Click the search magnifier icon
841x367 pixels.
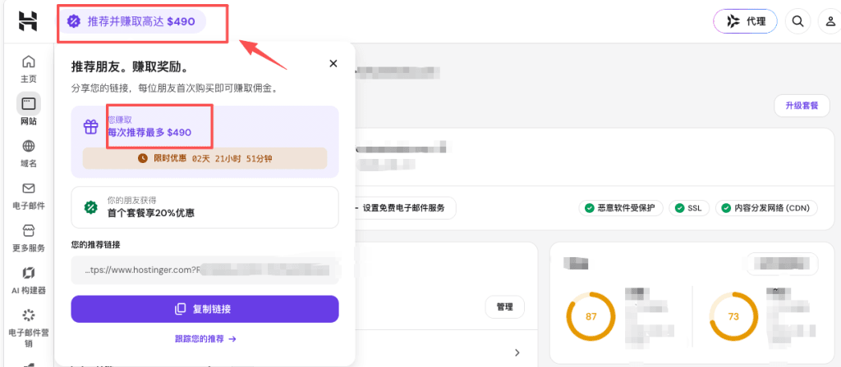tap(797, 21)
